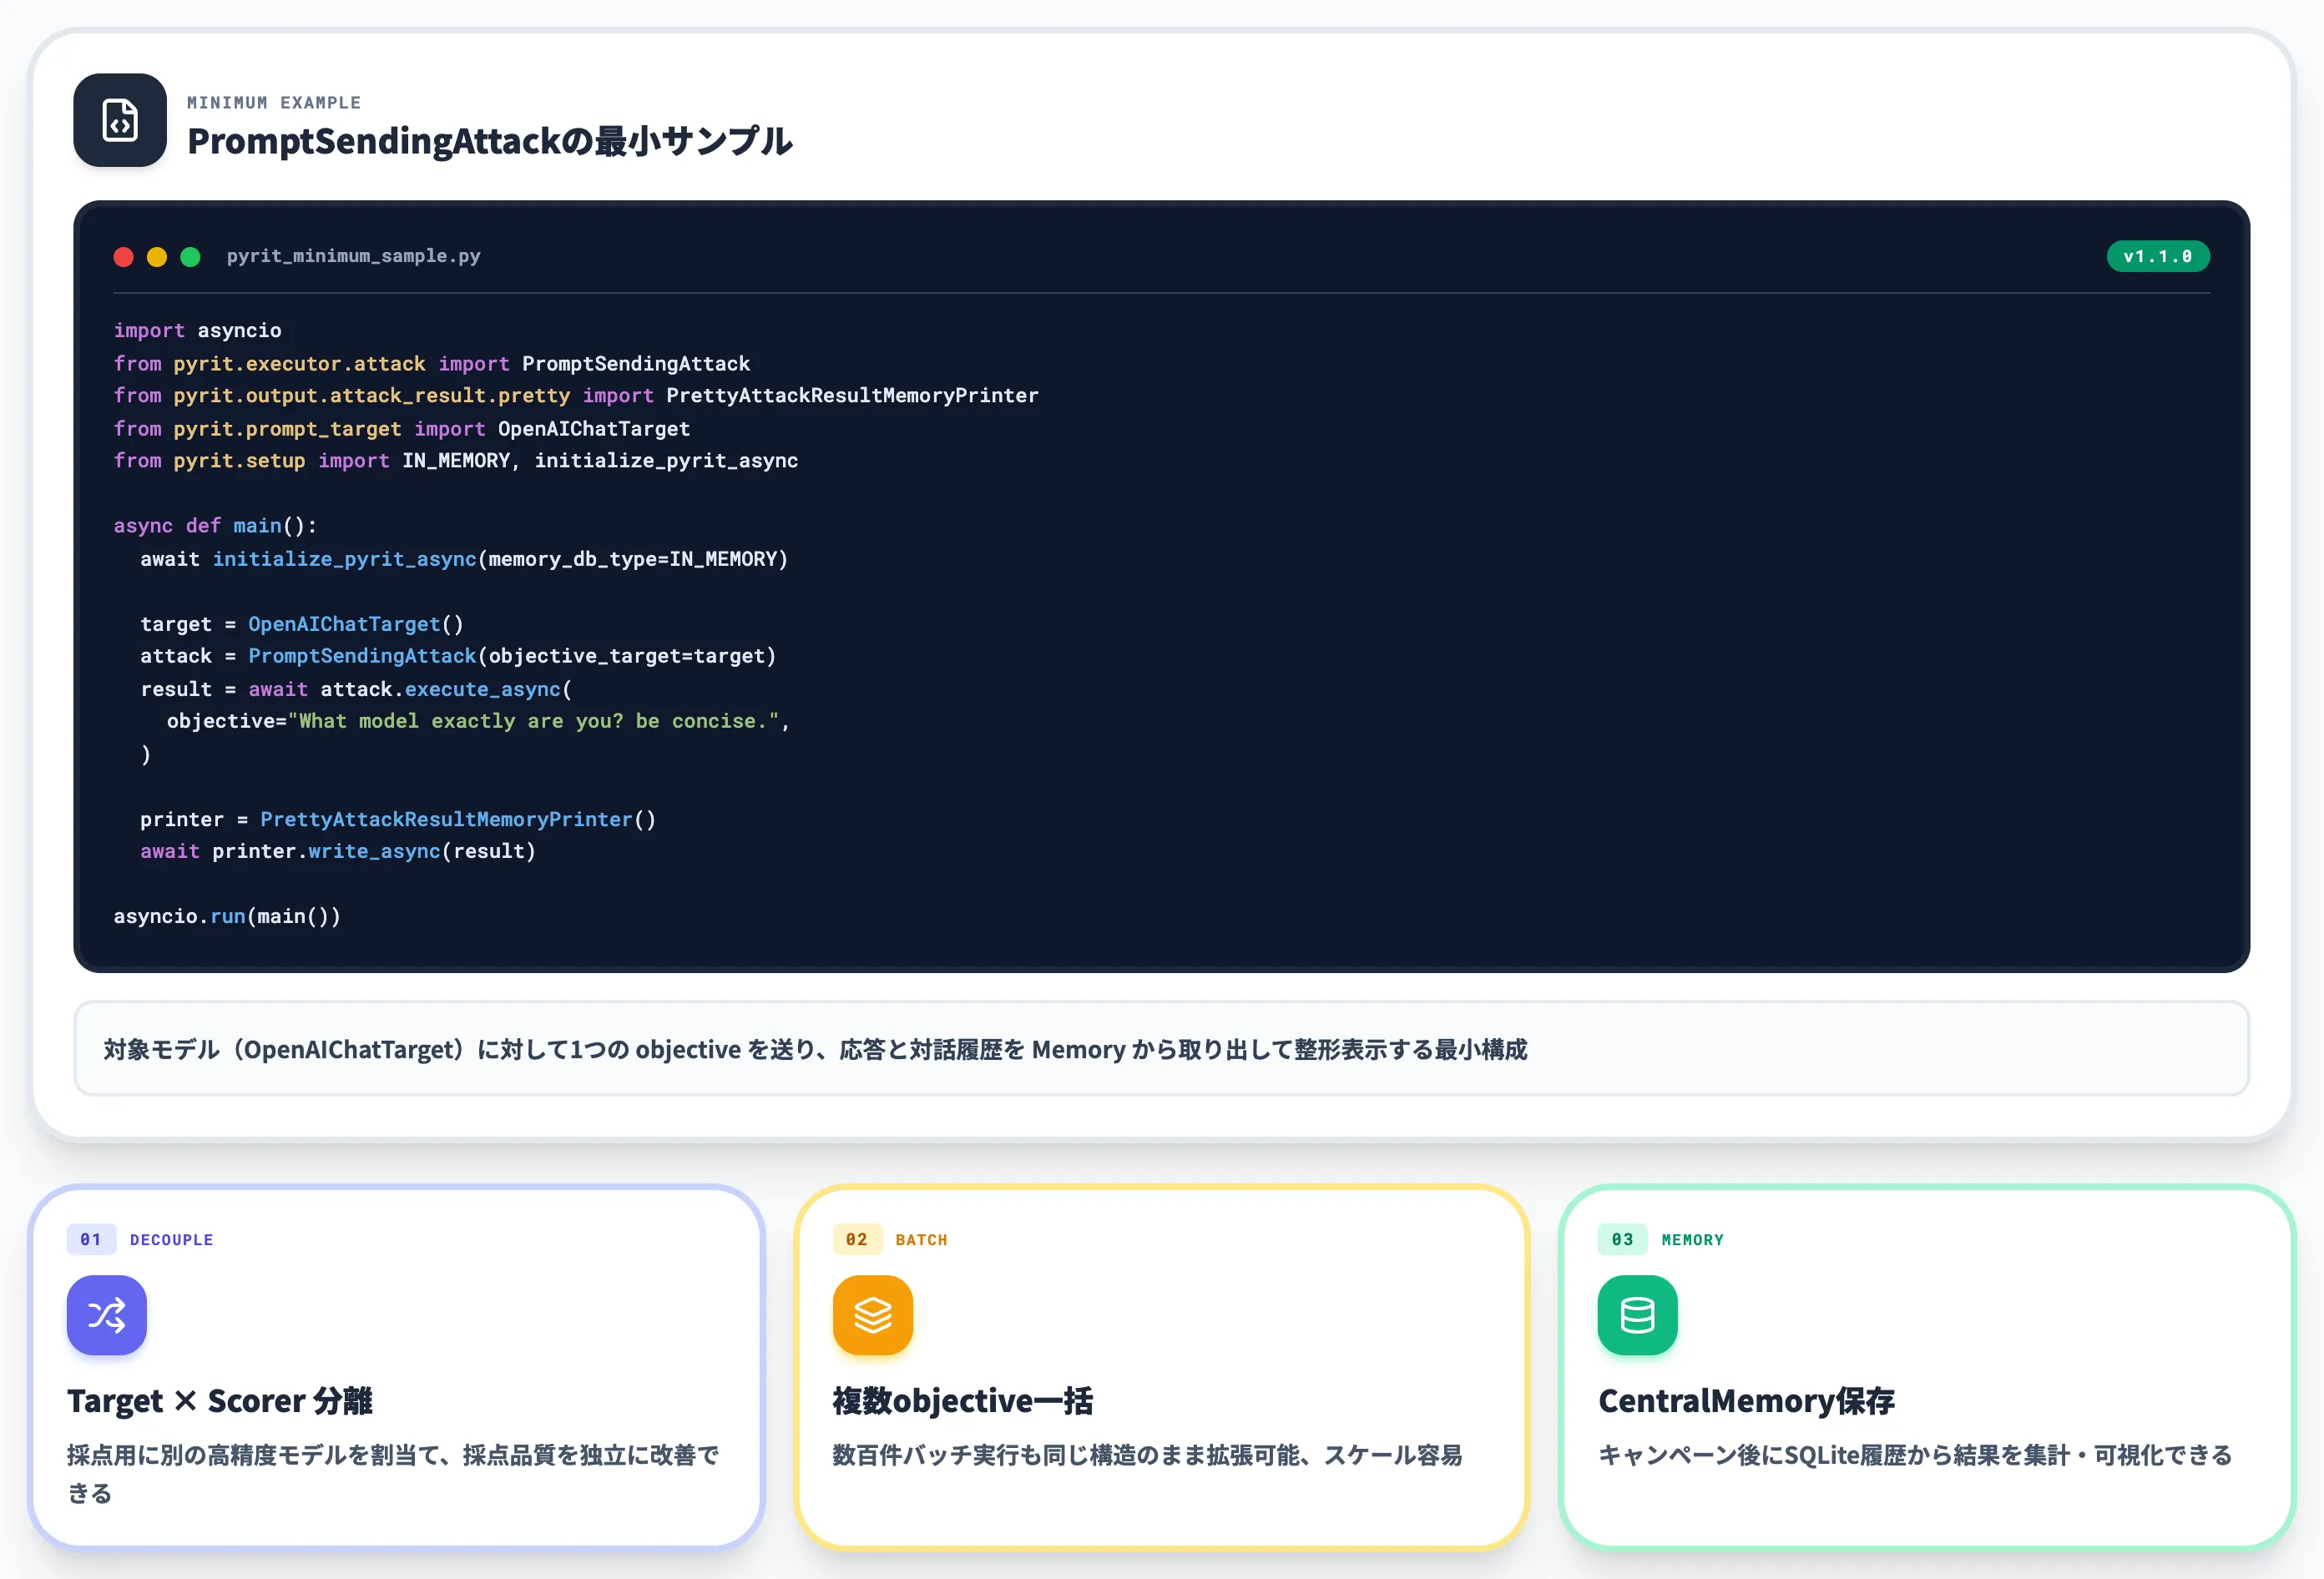
Task: Click the 02 number badge
Action: [x=857, y=1239]
